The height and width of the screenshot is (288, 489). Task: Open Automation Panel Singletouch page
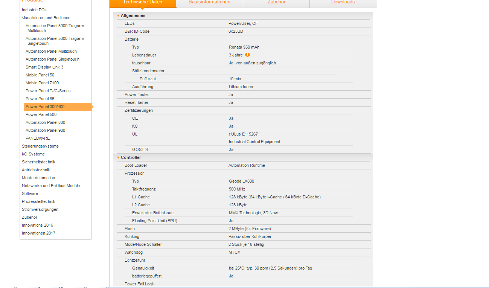(x=52, y=59)
